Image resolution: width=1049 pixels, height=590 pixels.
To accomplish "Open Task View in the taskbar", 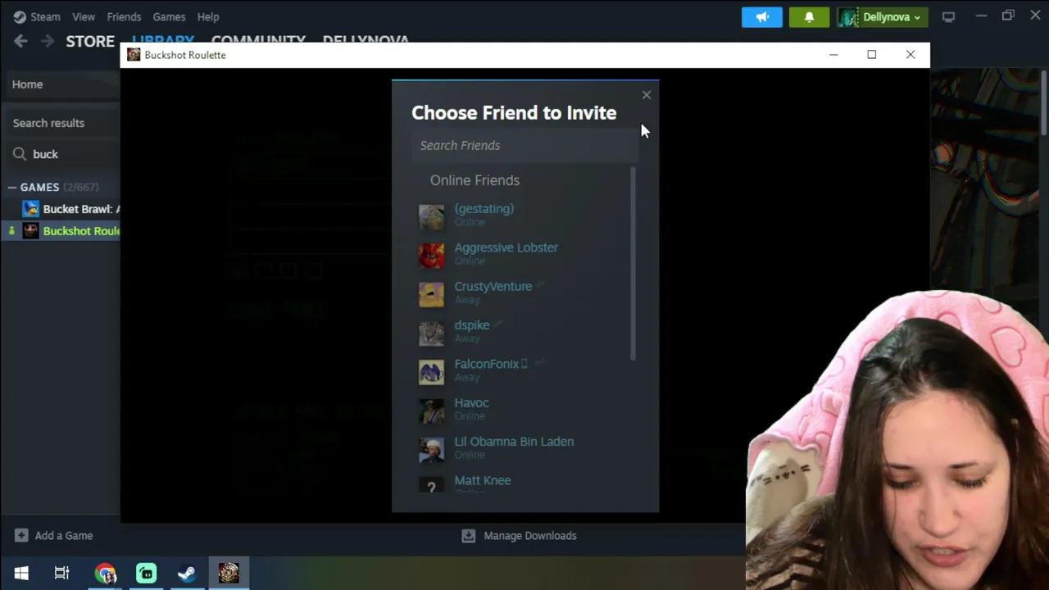I will 61,573.
